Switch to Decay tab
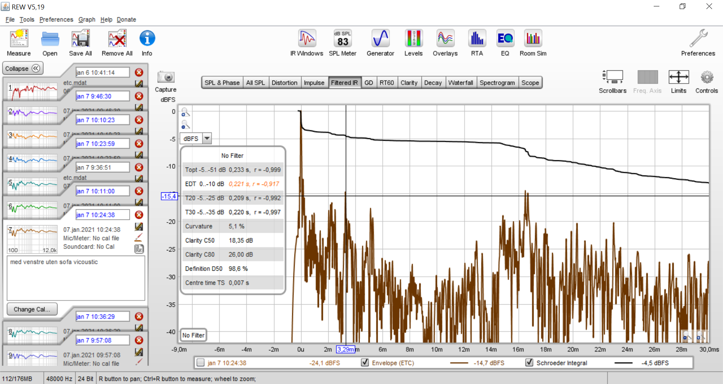Viewport: 723px width, 384px height. pos(433,83)
